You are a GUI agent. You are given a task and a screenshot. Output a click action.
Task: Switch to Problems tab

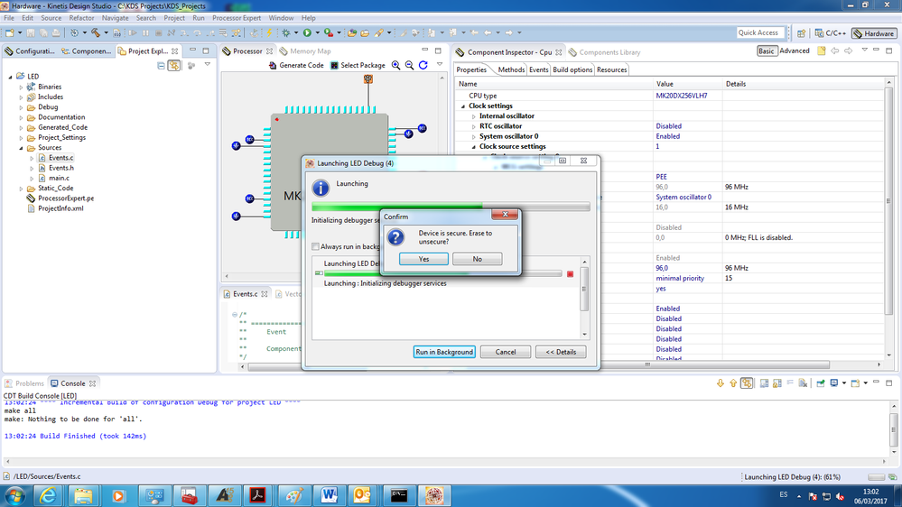[x=24, y=383]
